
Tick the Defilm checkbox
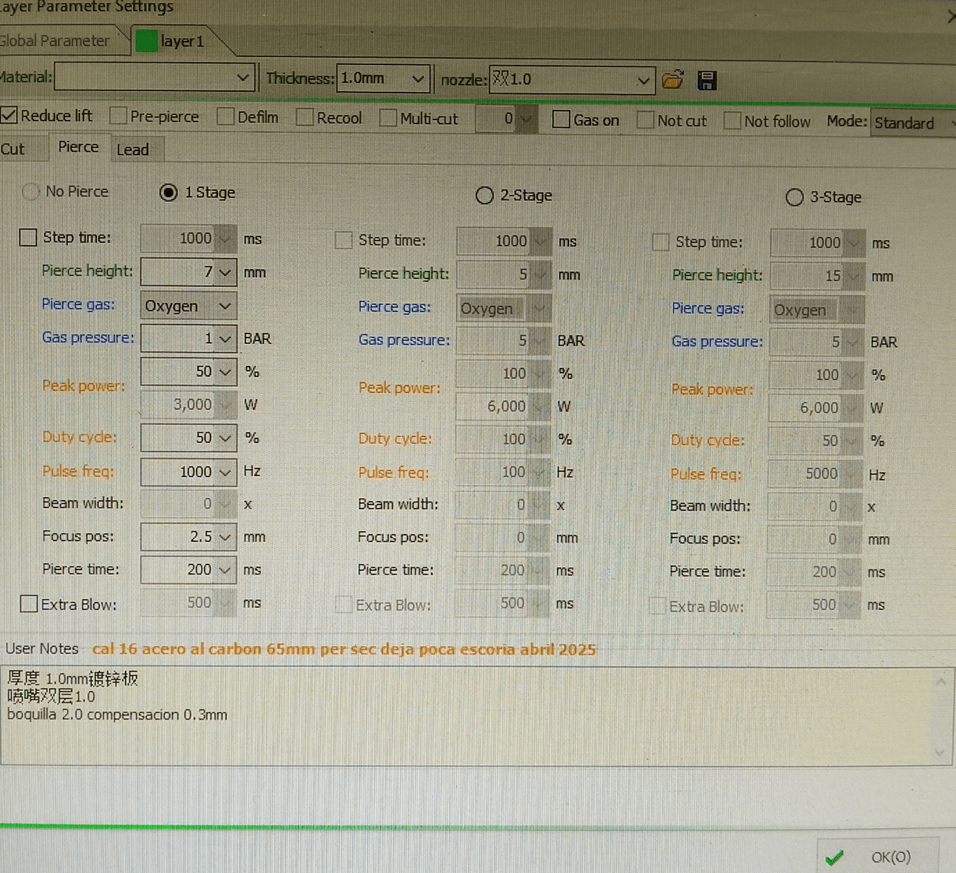tap(226, 116)
